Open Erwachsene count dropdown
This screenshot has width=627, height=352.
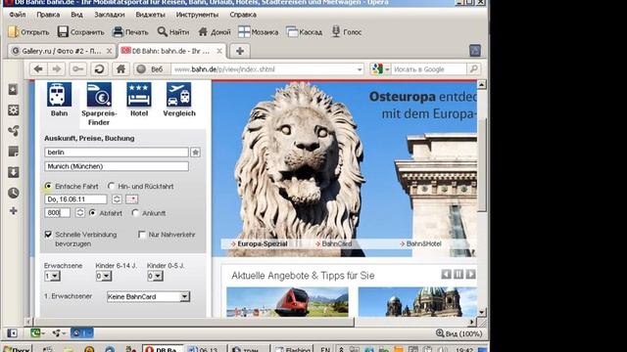click(52, 276)
